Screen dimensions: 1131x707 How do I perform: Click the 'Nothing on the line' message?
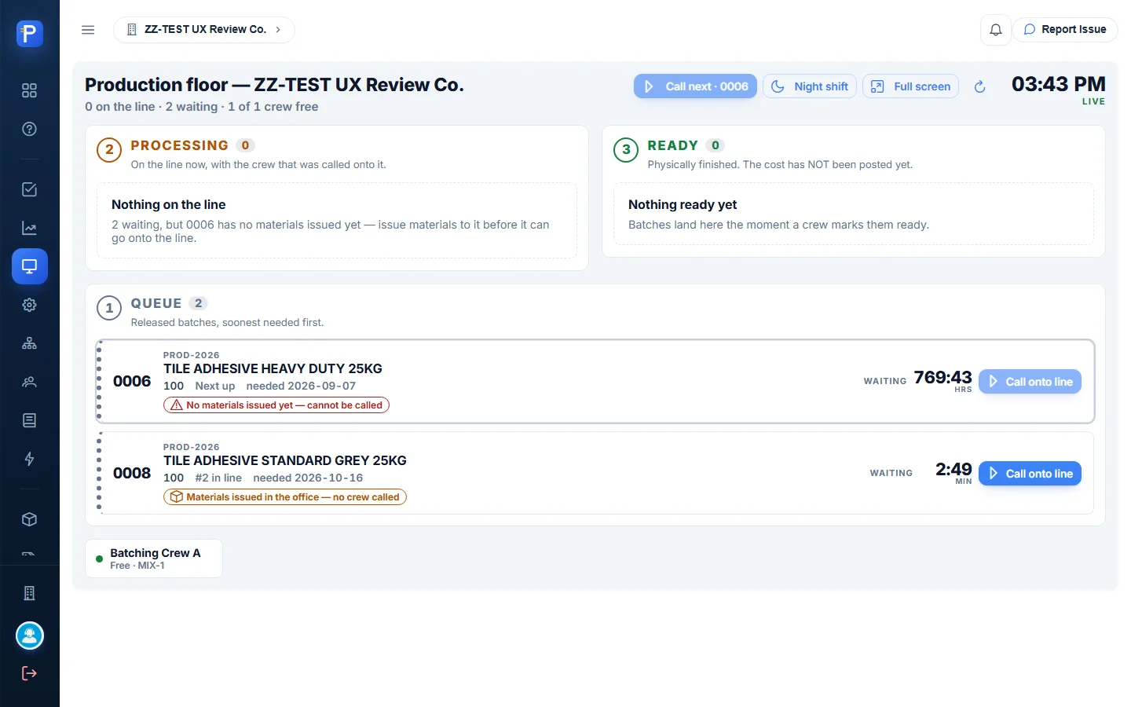point(168,204)
